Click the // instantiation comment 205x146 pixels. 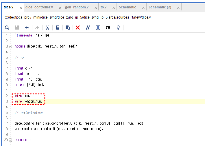click(x=29, y=112)
